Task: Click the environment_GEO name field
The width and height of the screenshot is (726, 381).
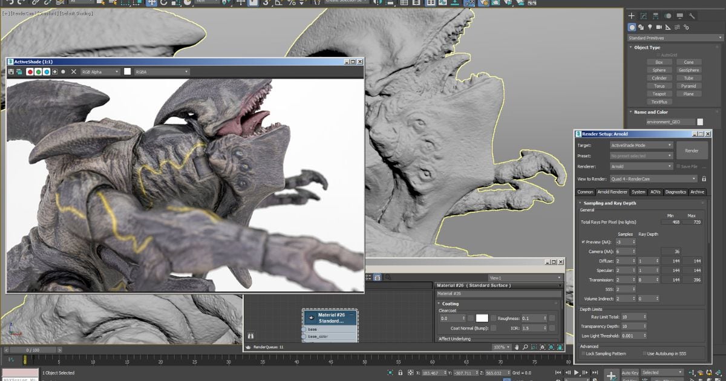Action: click(670, 122)
